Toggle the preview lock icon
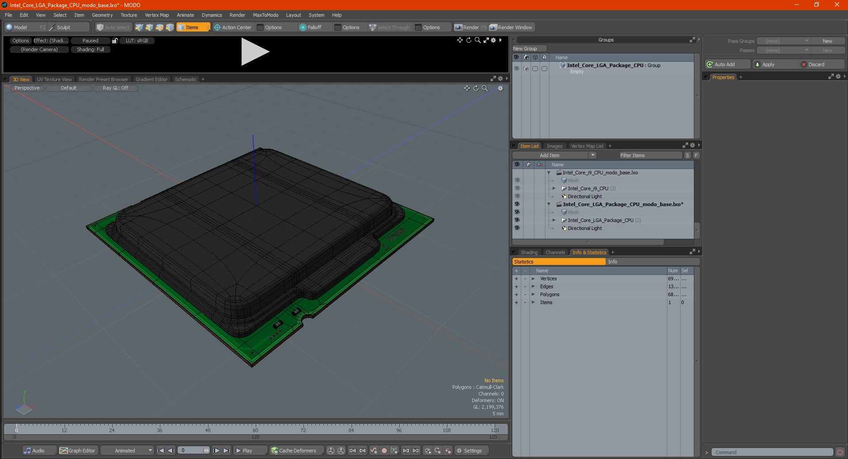 click(x=115, y=41)
